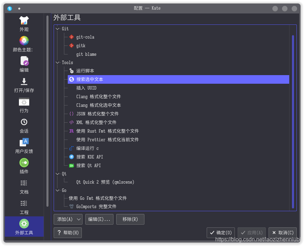This screenshot has height=246, width=304.
Task: Open the 行为 behavior settings page
Action: [x=24, y=105]
